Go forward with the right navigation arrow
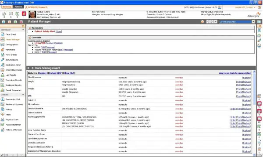The image size is (263, 157). tap(212, 22)
